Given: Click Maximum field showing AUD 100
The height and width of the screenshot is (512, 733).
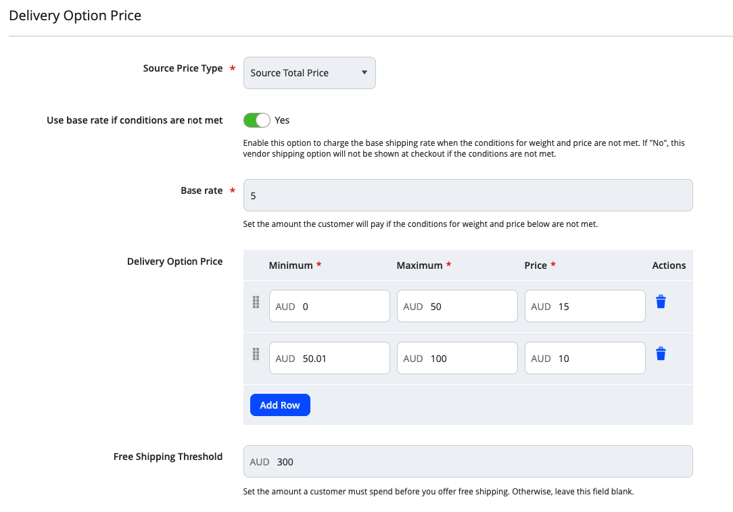Looking at the screenshot, I should tap(471, 359).
